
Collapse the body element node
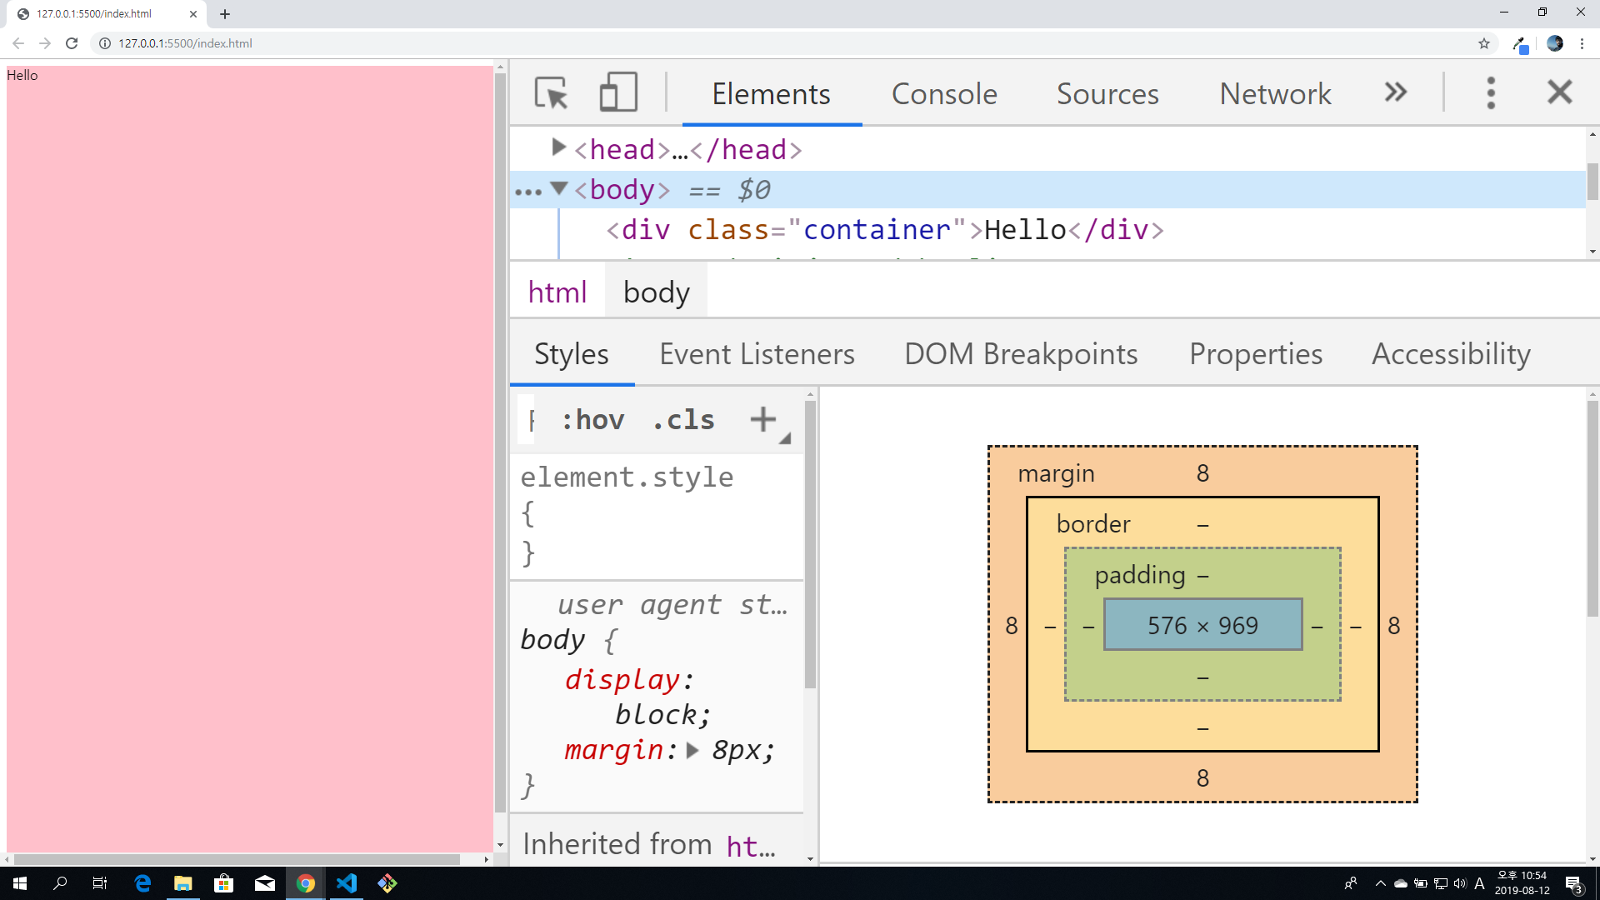[x=559, y=189]
